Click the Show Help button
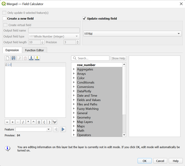This screenshot has width=185, height=166. point(118,58)
